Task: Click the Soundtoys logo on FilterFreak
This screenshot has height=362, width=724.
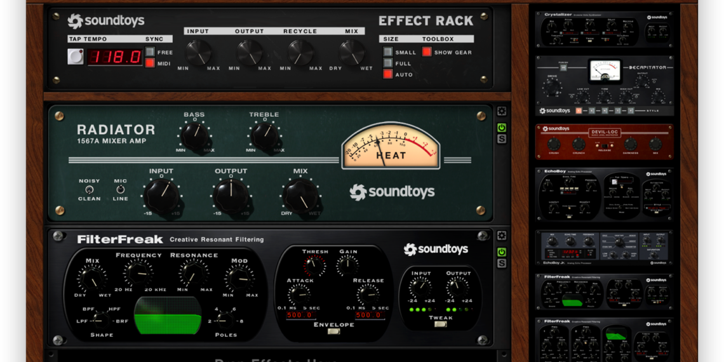Action: [x=436, y=250]
